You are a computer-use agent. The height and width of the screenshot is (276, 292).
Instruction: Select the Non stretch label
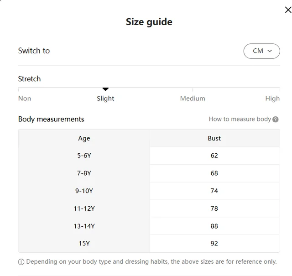[25, 99]
